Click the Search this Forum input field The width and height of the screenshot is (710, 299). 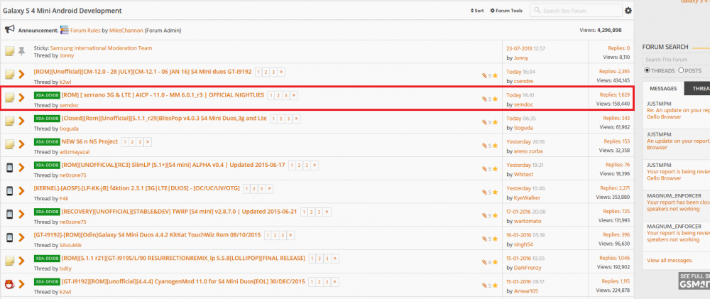click(579, 11)
